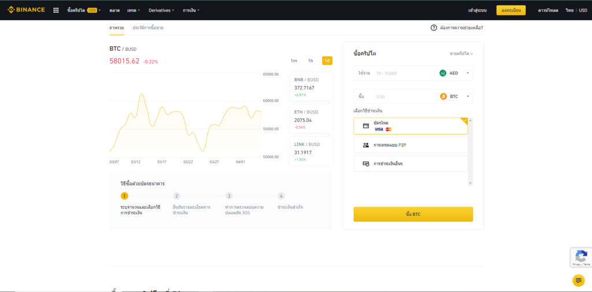Open the Buy Crypto USD dropdown
Screen dimensions: 592x292
point(84,10)
